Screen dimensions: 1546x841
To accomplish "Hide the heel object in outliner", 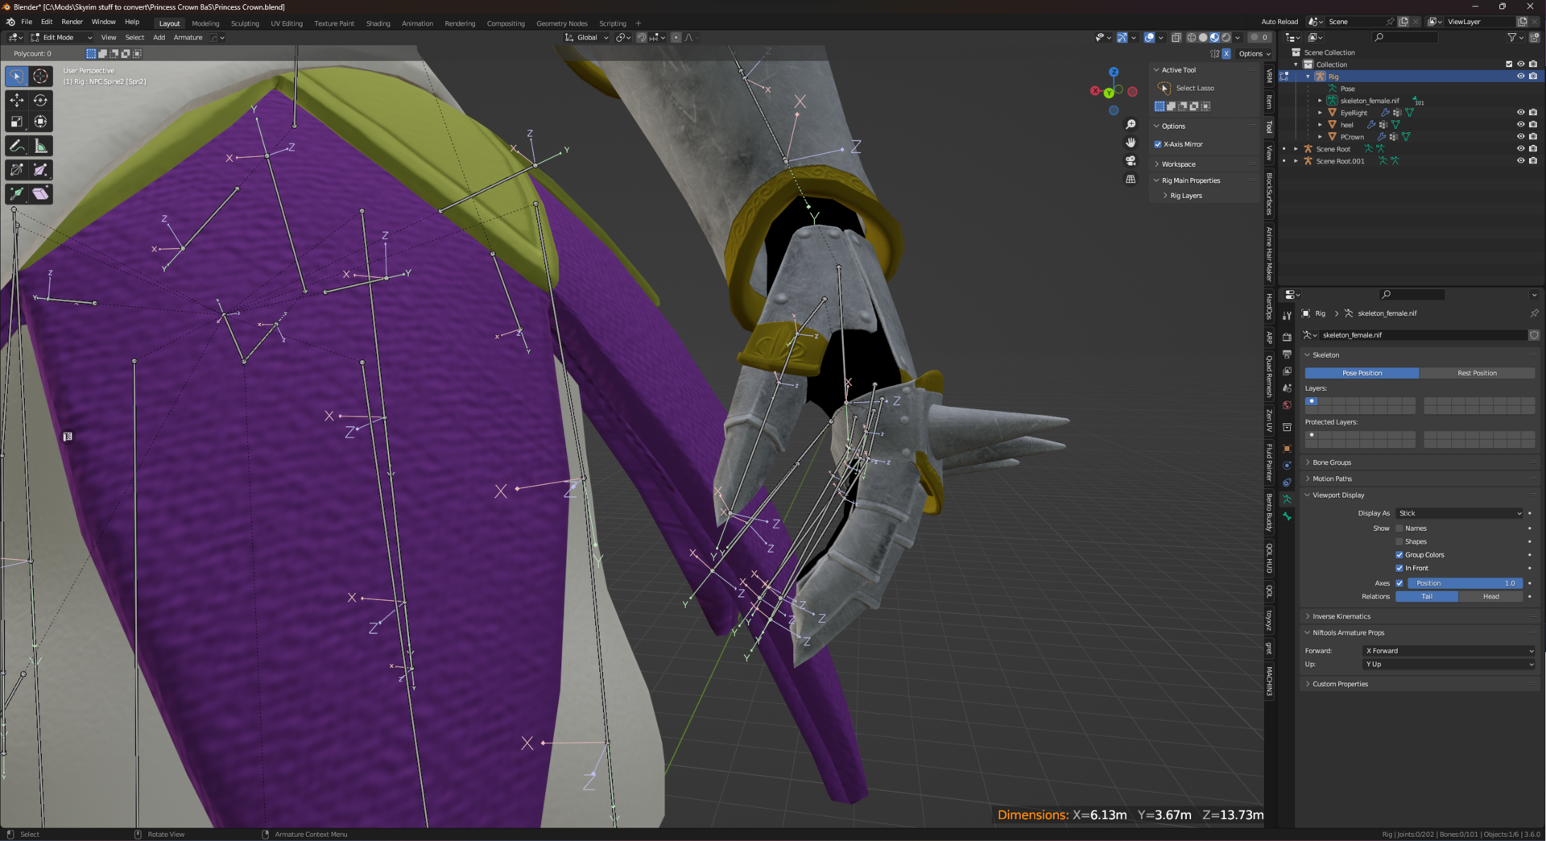I will click(x=1520, y=125).
